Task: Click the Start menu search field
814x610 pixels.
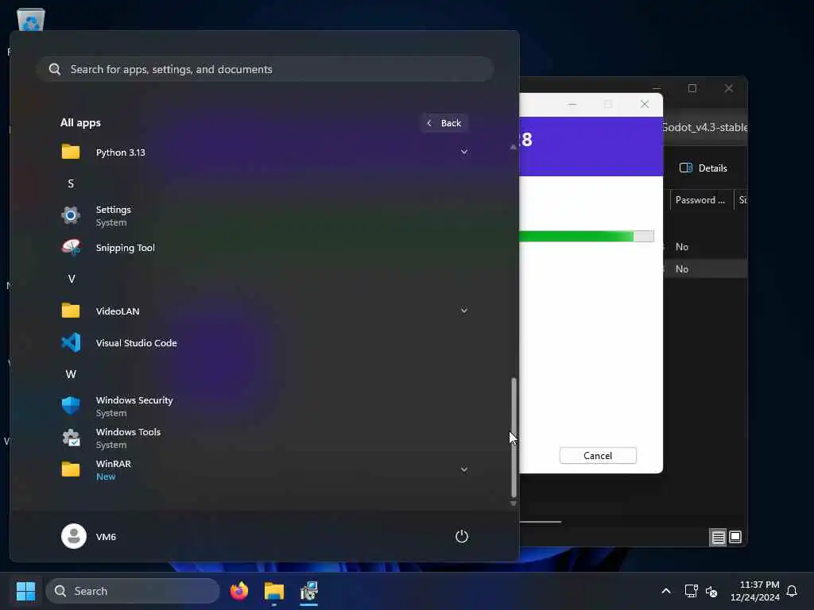Action: [x=265, y=69]
